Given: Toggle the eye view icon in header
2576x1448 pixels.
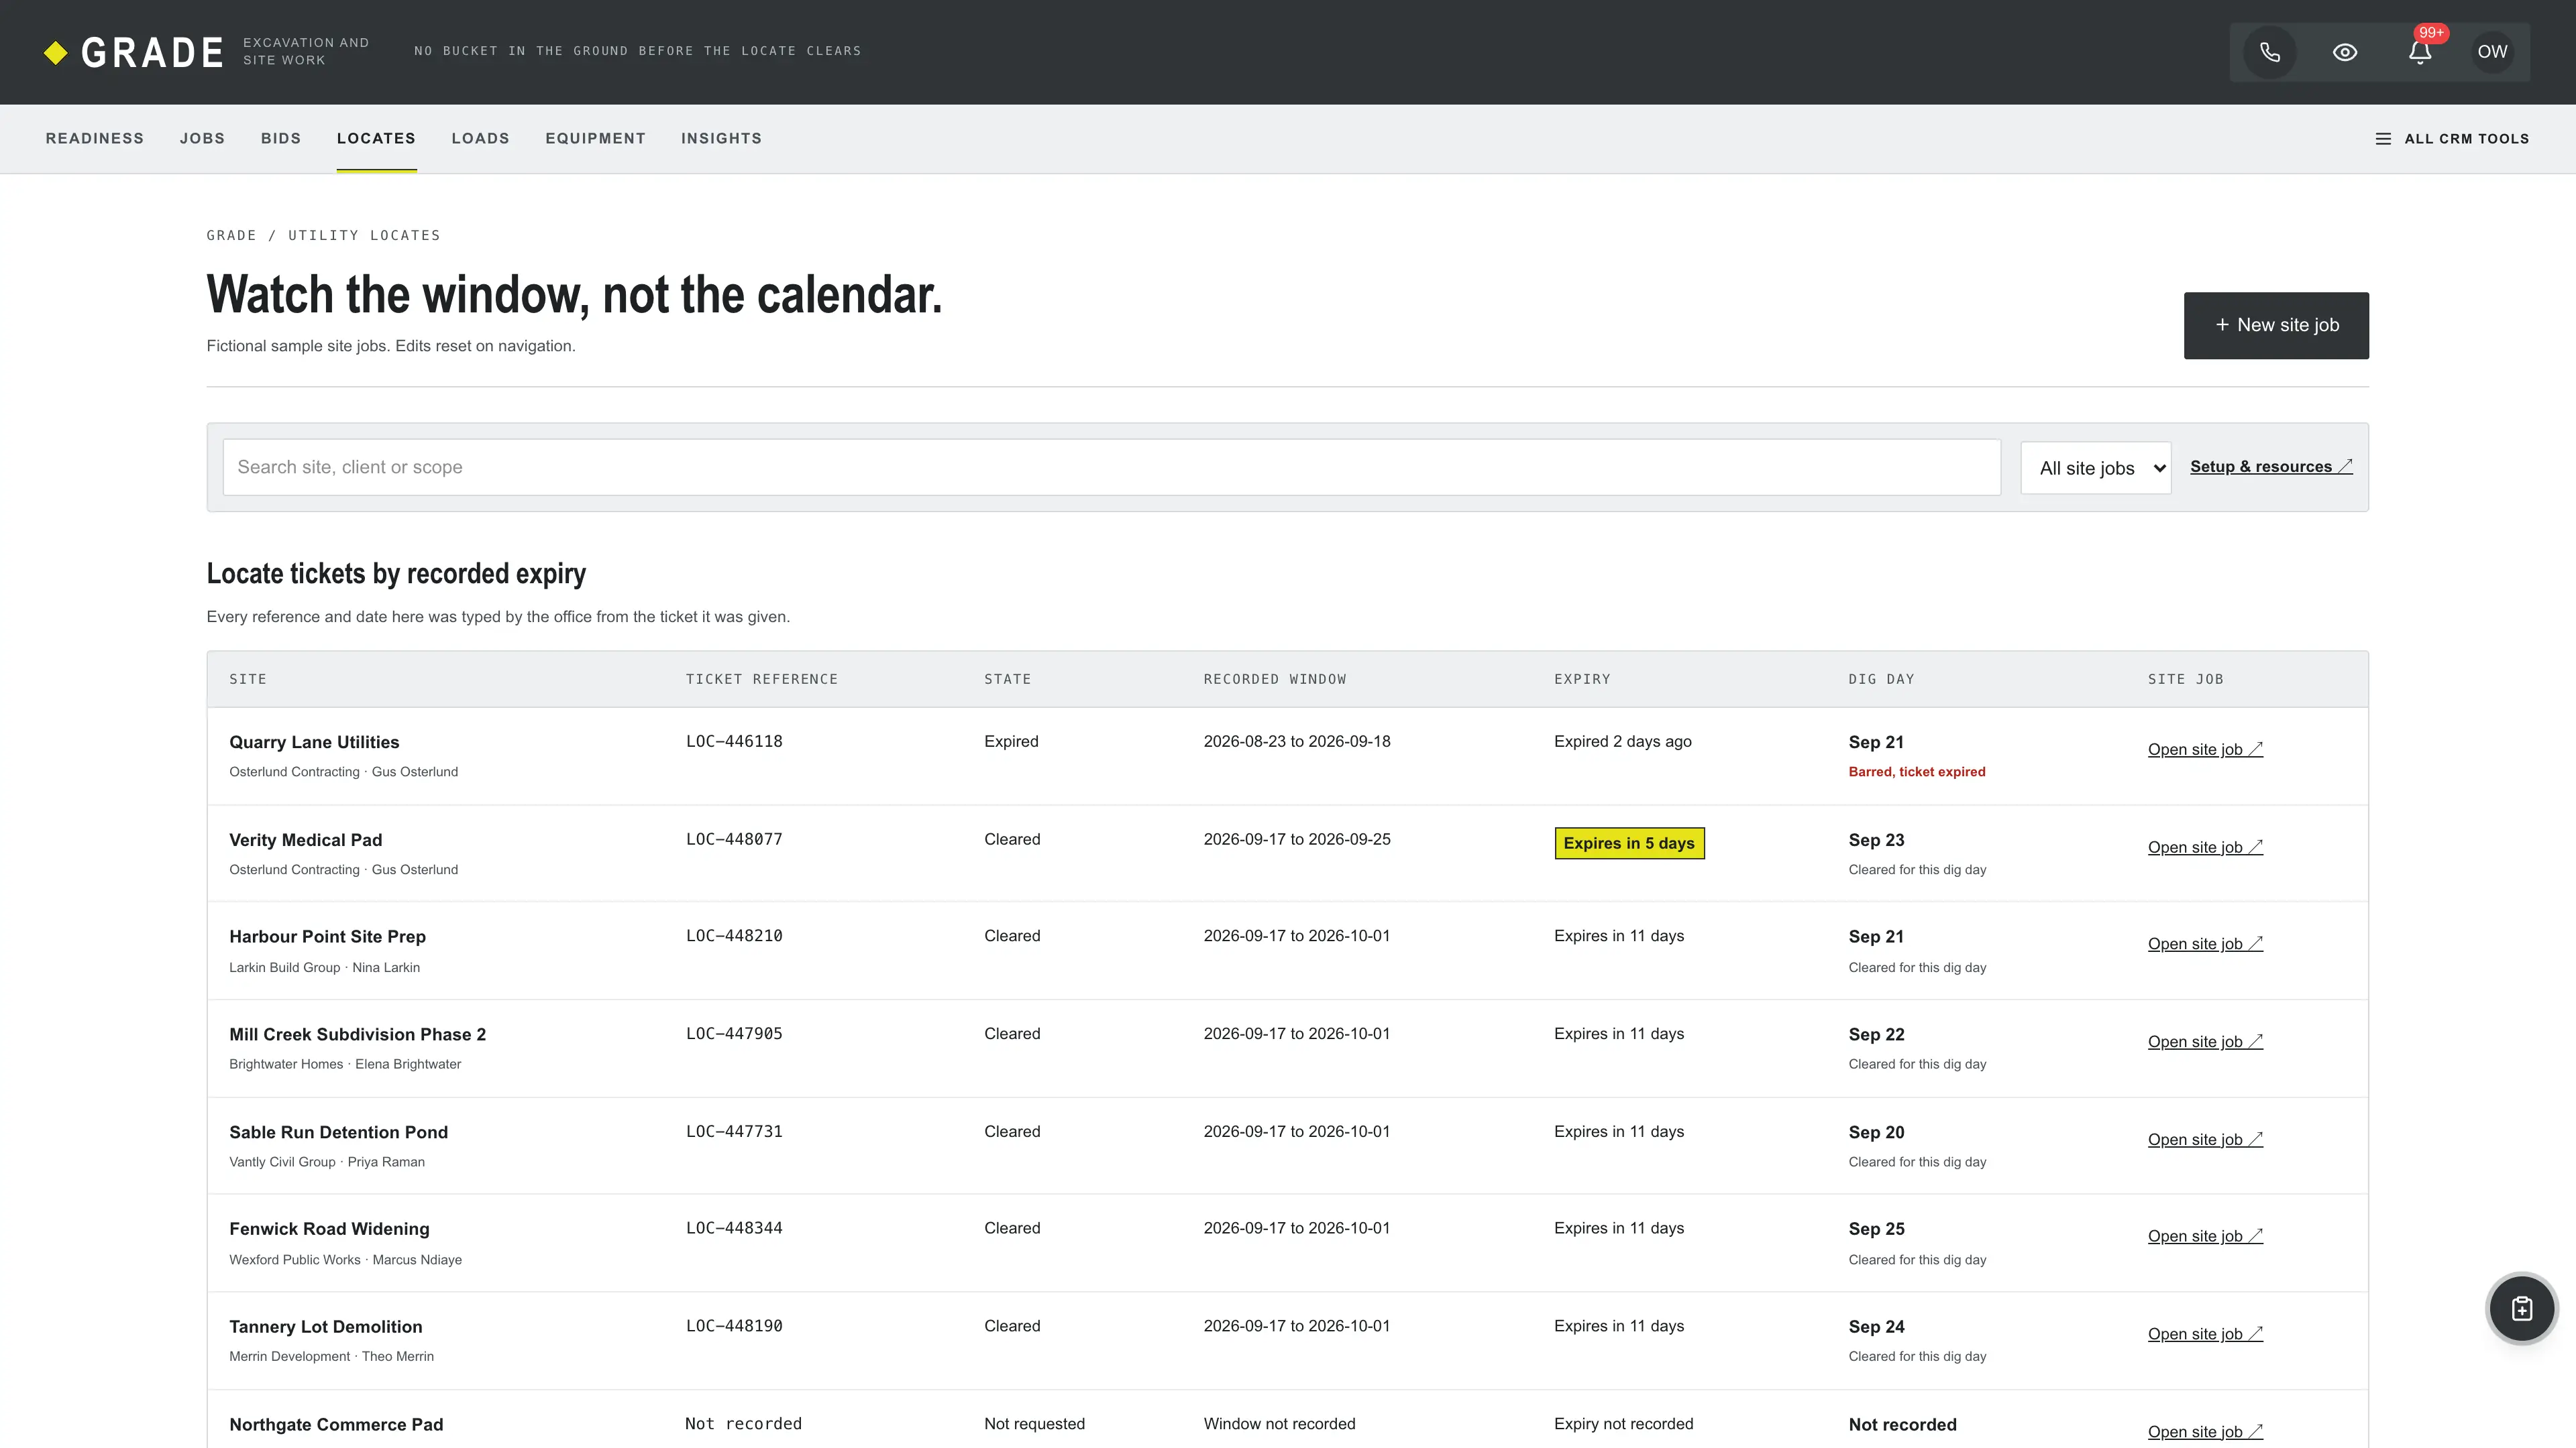Looking at the screenshot, I should click(2345, 52).
